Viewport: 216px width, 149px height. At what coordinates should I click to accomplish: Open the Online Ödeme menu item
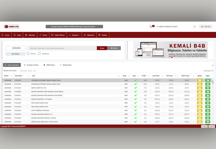(x=58, y=35)
